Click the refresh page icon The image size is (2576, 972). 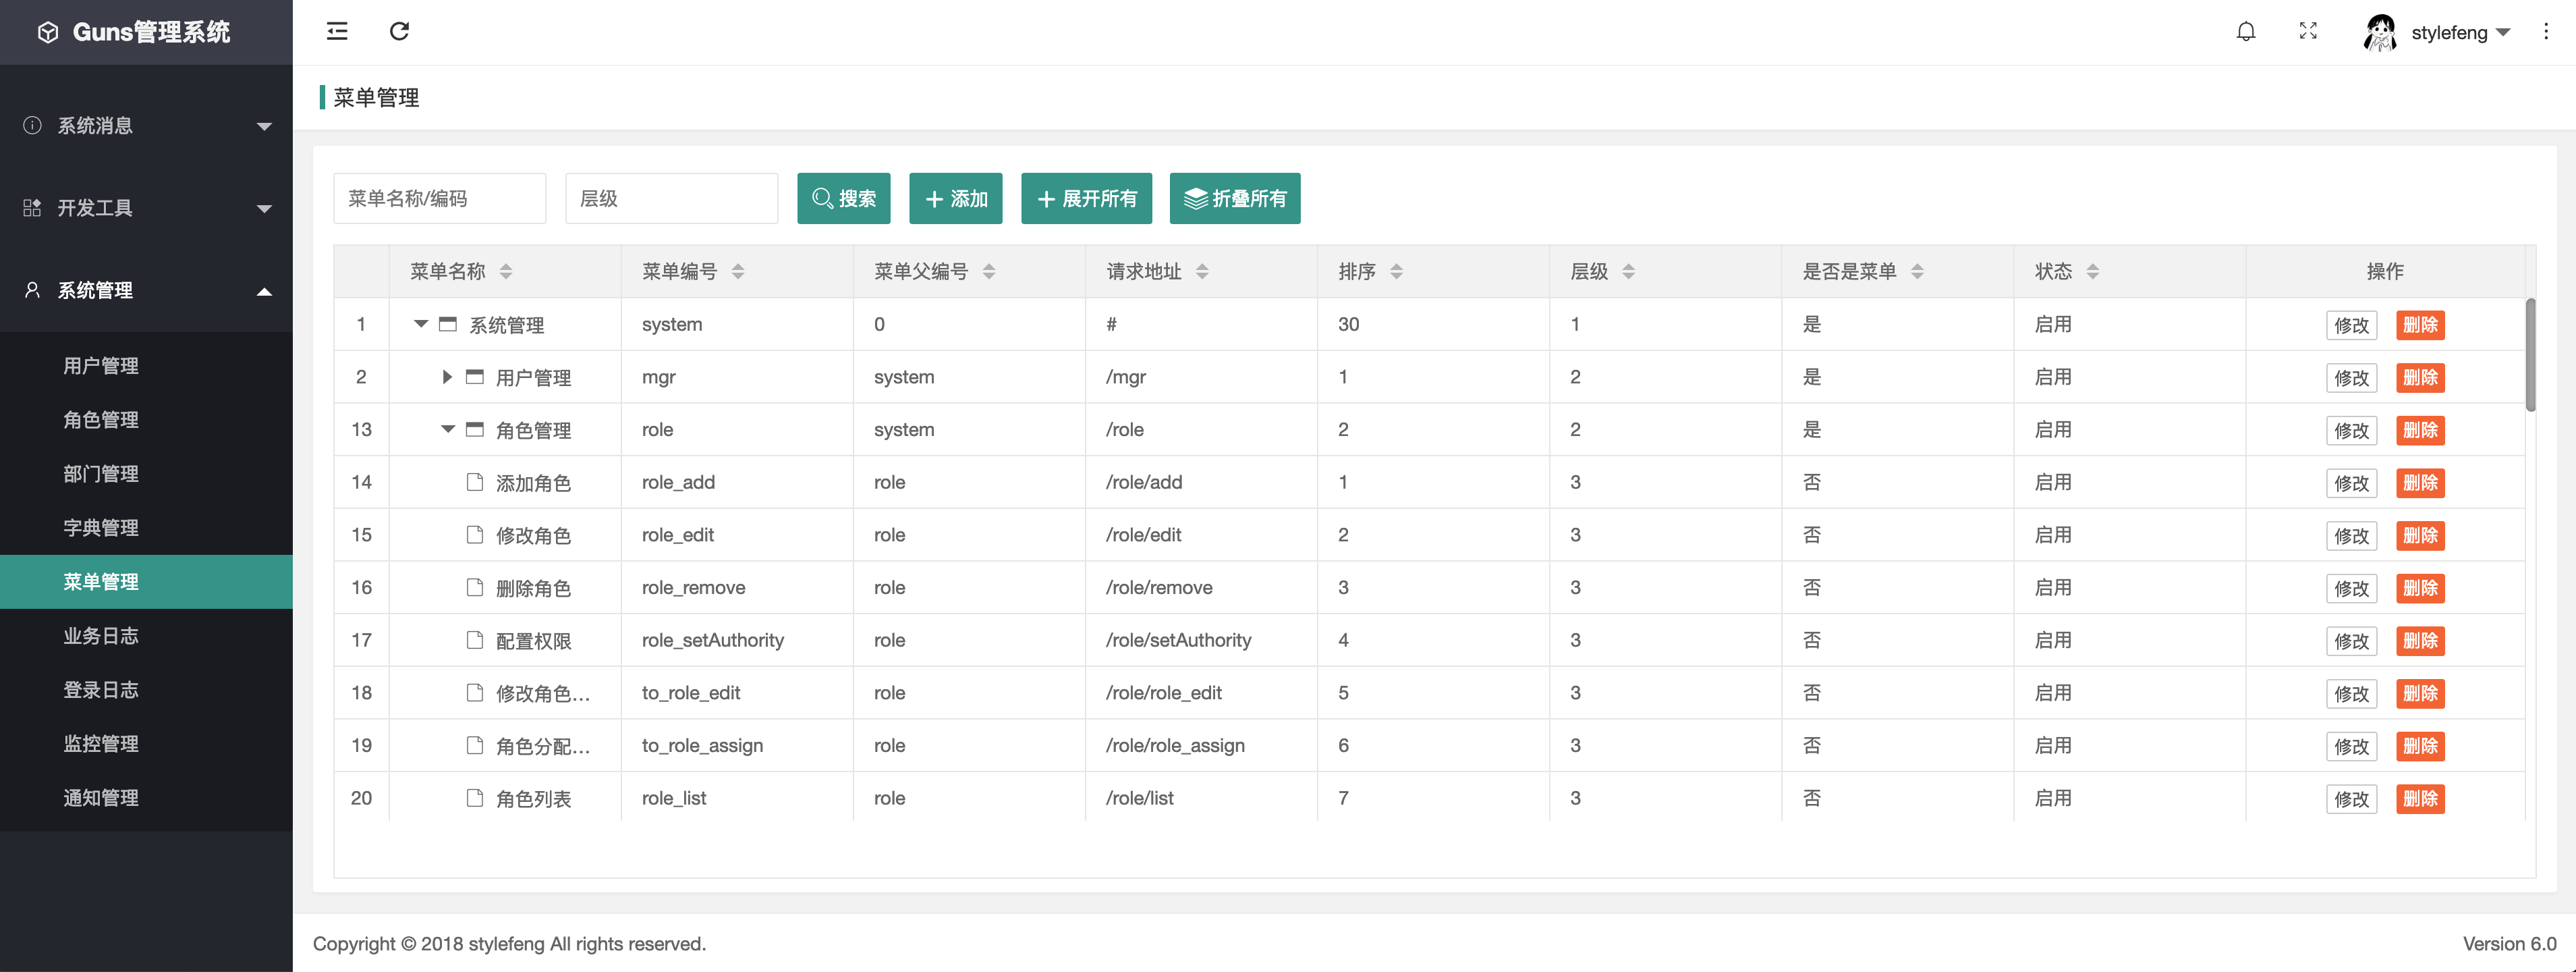tap(399, 31)
